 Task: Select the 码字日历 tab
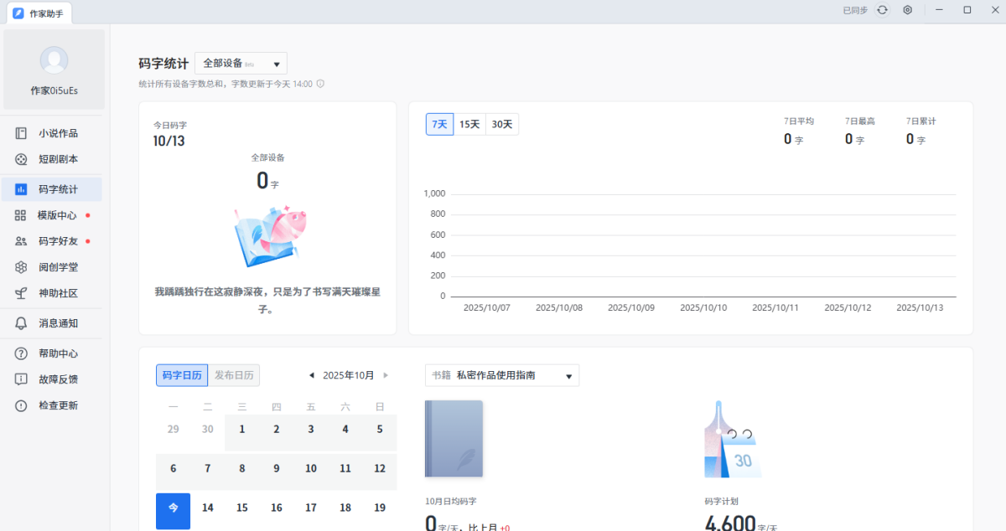pyautogui.click(x=181, y=375)
